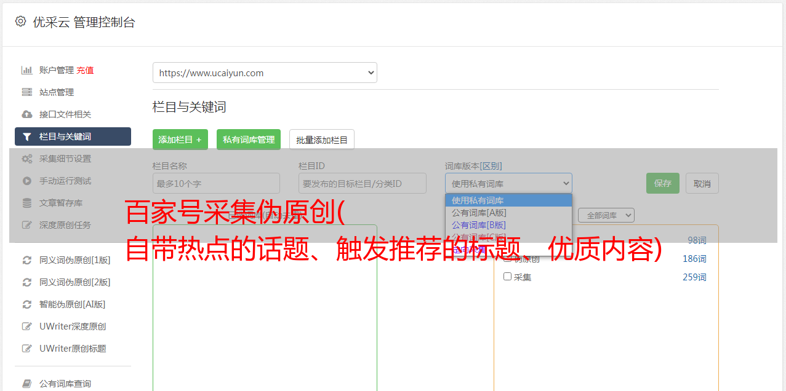Click the refresh icon for 同义词伪原创[1版]
Screen dimensions: 786x391
(26, 260)
